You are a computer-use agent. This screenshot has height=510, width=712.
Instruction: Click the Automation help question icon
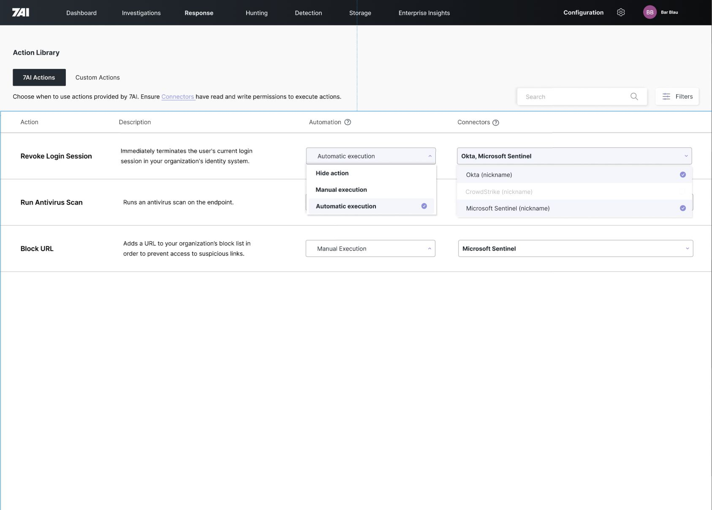click(348, 122)
